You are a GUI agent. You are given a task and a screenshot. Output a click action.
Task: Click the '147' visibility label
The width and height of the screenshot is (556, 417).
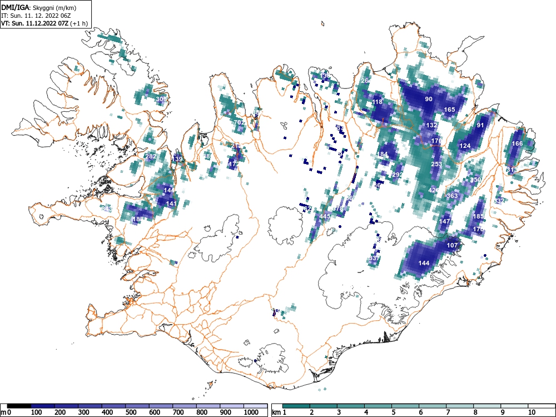coord(444,221)
